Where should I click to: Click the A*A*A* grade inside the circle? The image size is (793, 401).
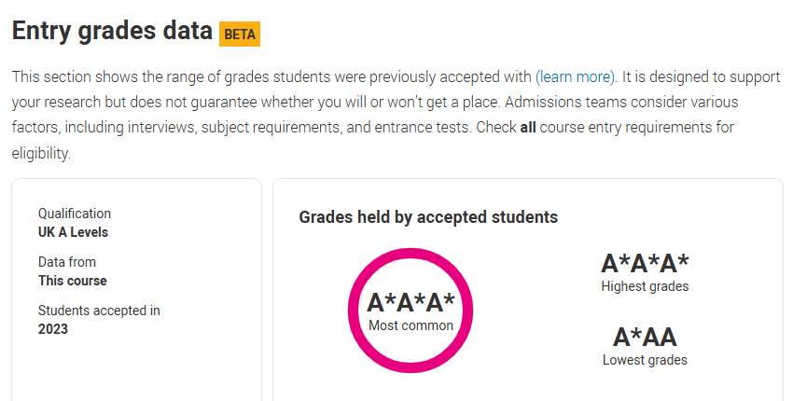point(410,303)
